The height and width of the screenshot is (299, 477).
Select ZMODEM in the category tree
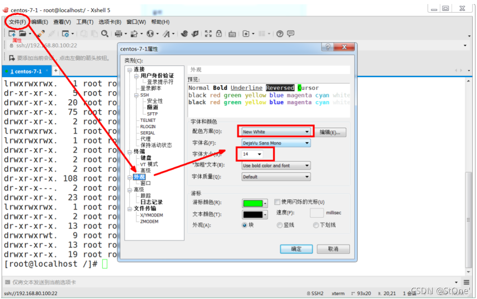[x=150, y=221]
